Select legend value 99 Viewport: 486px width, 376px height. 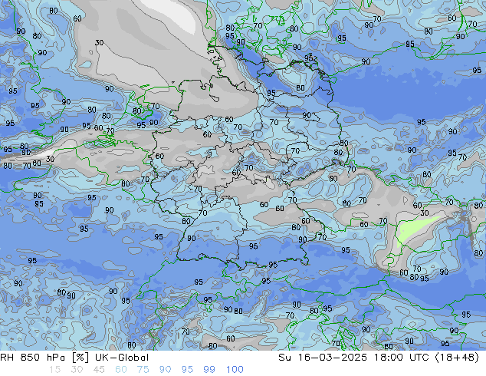point(209,370)
